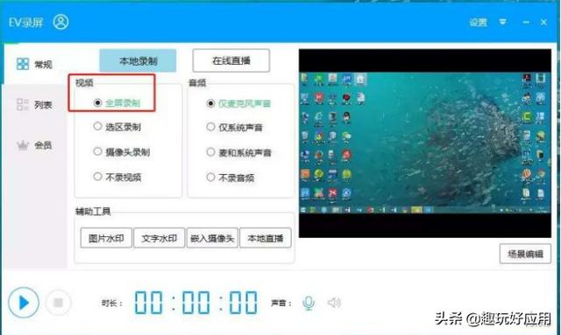561x335 pixels.
Task: Open the 常规 sidebar section
Action: coord(35,64)
